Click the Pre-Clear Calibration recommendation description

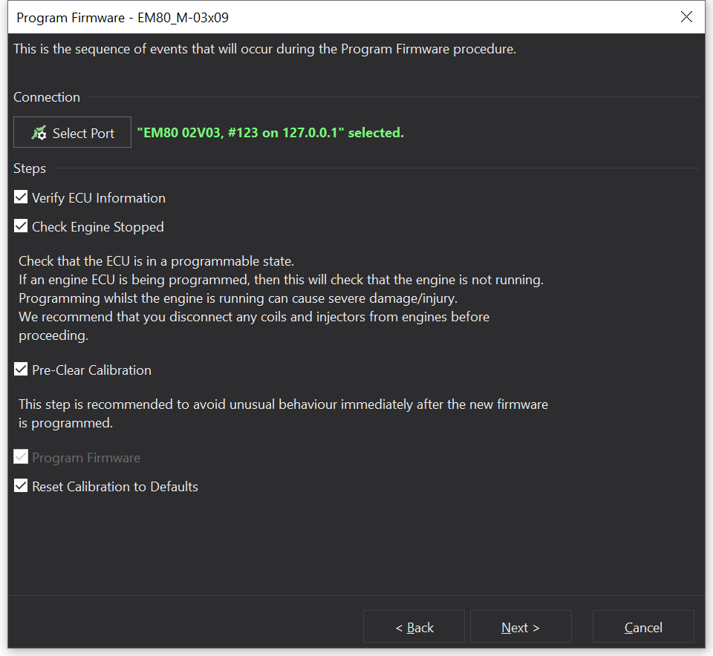282,414
